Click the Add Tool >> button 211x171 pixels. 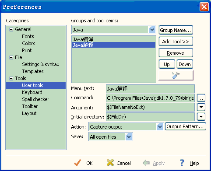176,42
